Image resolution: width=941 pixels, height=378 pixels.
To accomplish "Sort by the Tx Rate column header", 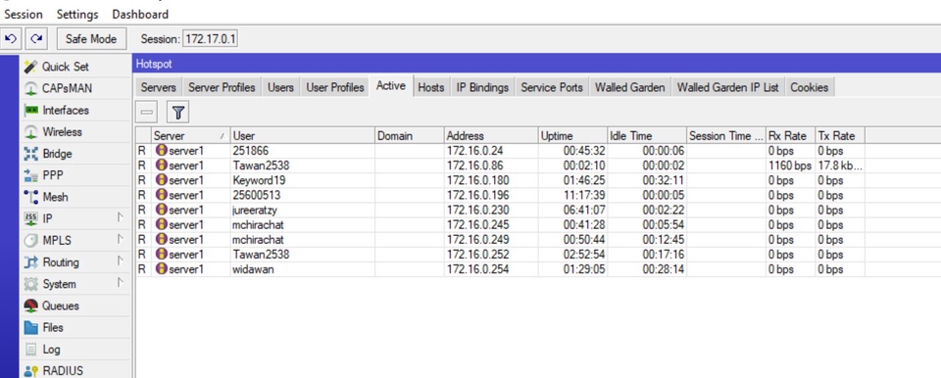I will [840, 136].
